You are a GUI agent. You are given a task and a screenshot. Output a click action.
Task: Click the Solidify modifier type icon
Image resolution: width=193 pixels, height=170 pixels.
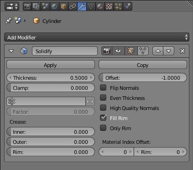click(24, 51)
